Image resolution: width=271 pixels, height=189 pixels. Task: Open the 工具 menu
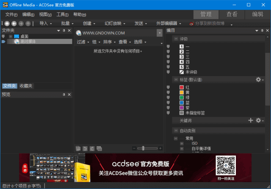62,15
